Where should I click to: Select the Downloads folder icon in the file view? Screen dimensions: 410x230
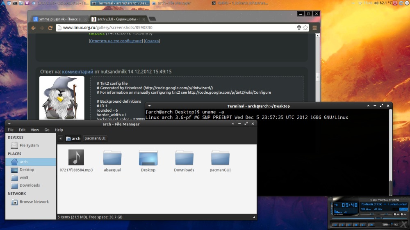184,158
